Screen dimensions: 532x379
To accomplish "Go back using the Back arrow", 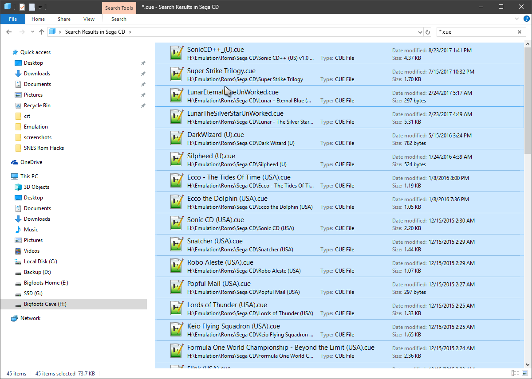I will [9, 32].
